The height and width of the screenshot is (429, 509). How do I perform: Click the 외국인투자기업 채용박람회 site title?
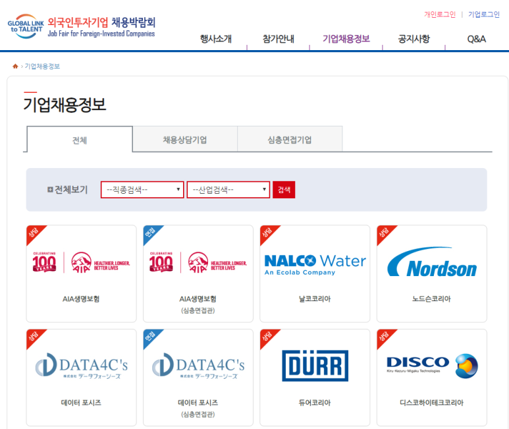point(101,22)
